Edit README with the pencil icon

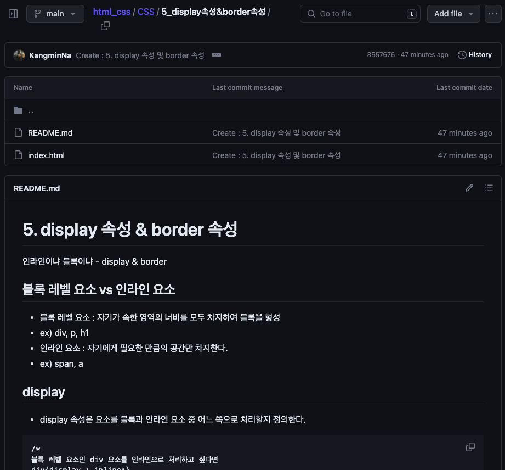pyautogui.click(x=469, y=188)
